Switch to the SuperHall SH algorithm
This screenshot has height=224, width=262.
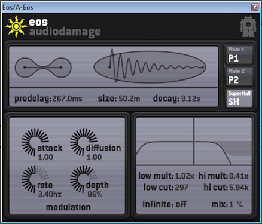[239, 98]
